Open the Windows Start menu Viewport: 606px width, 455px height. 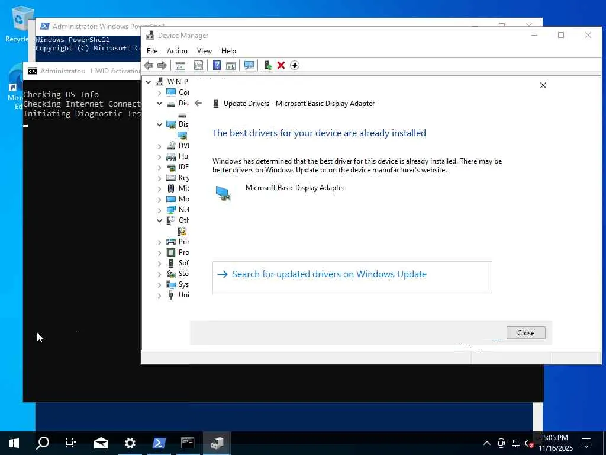point(14,443)
